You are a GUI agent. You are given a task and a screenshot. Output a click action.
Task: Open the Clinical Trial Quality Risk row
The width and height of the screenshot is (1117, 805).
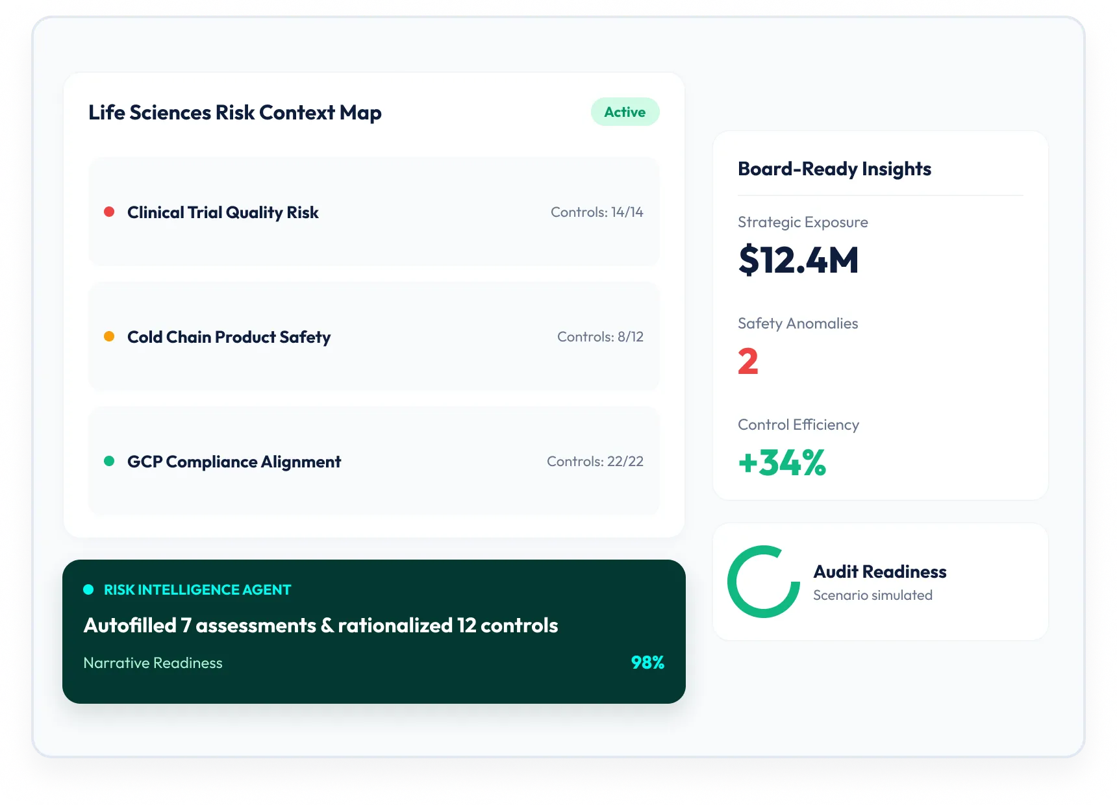coord(374,212)
